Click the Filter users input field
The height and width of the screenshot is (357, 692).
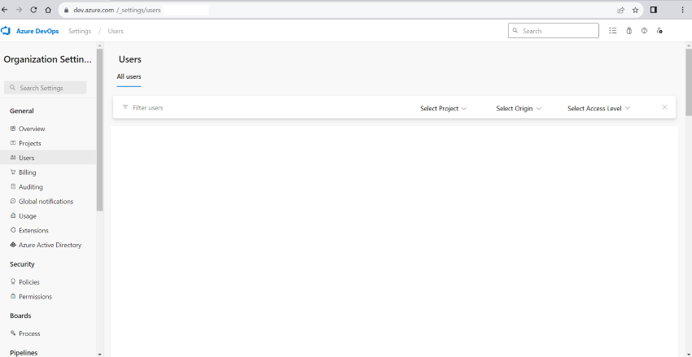tap(244, 107)
